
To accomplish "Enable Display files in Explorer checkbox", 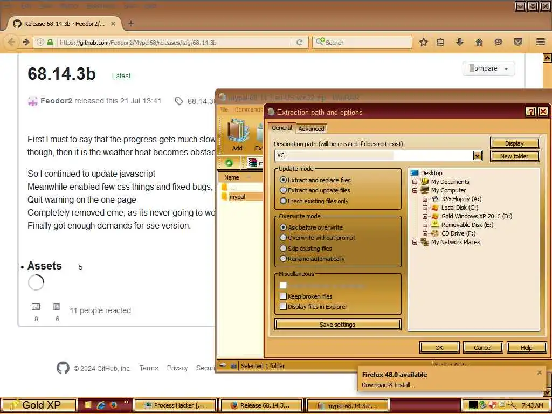I will (x=283, y=307).
